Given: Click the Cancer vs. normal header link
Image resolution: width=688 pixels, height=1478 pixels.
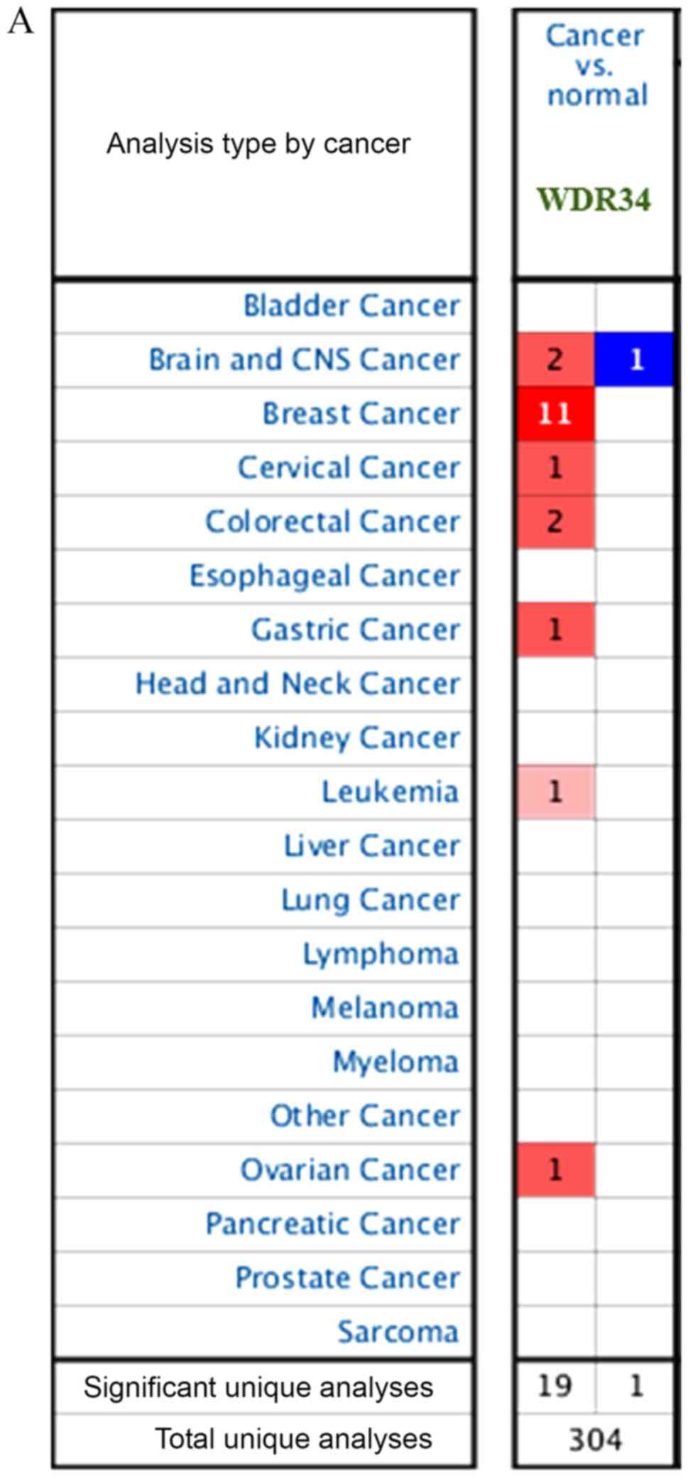Looking at the screenshot, I should (x=596, y=65).
